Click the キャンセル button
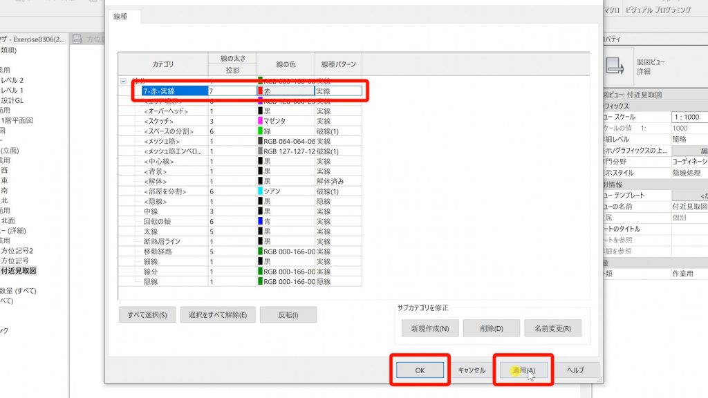The height and width of the screenshot is (398, 708). tap(471, 370)
